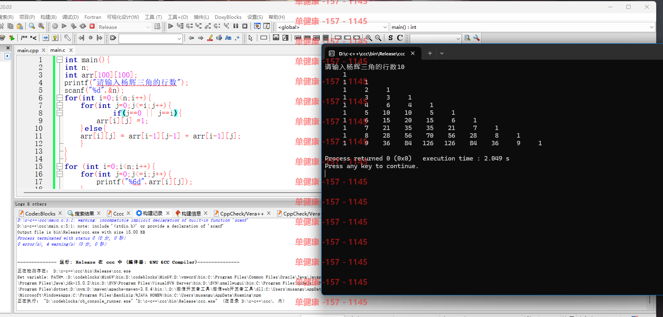Open the terminal new-tab dropdown chevron
The height and width of the screenshot is (317, 663).
(x=441, y=53)
